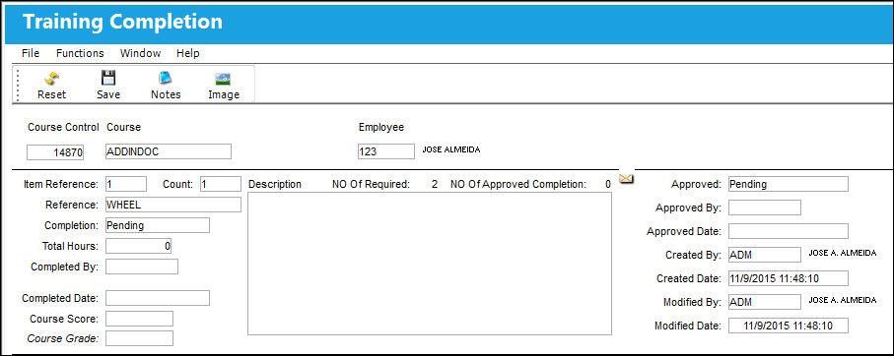Click the Reset toolbar icon

pos(52,86)
